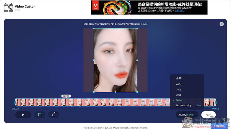Viewport: 231px width, 129px height.
Task: Click the Video Cutter title text
Action: (x=25, y=6)
